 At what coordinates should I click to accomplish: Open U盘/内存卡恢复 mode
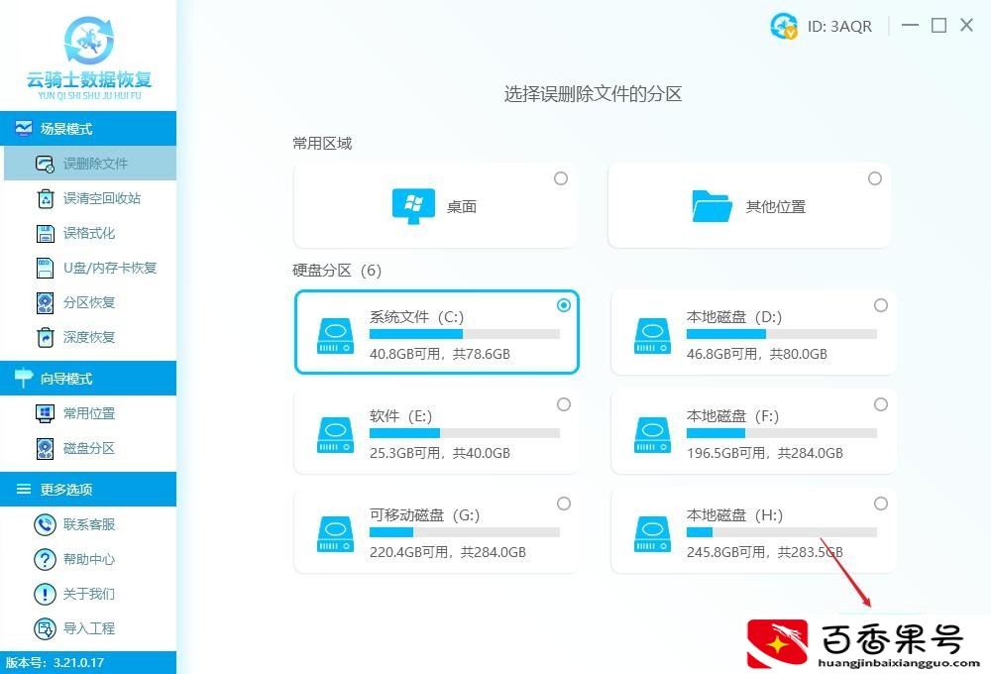tap(88, 268)
